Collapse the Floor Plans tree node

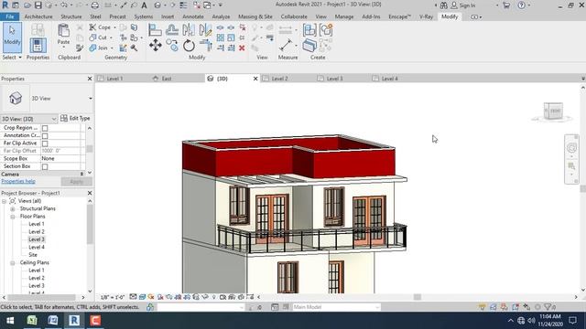click(x=12, y=217)
